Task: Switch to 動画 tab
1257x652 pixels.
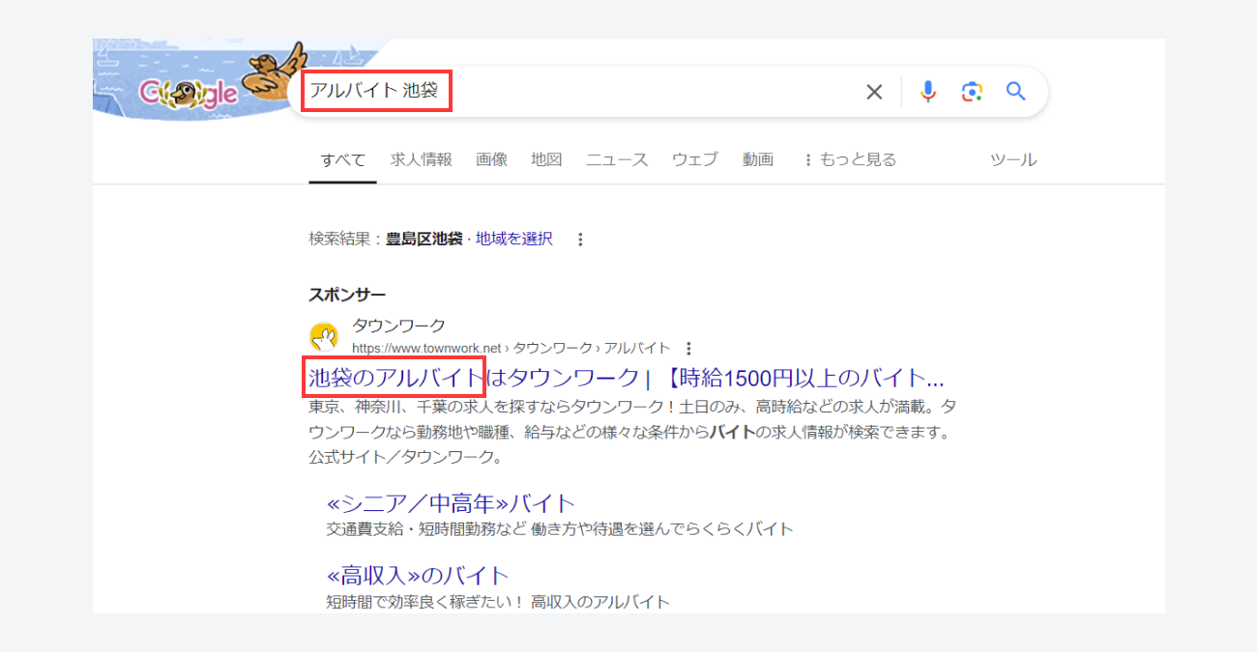Action: pos(758,159)
